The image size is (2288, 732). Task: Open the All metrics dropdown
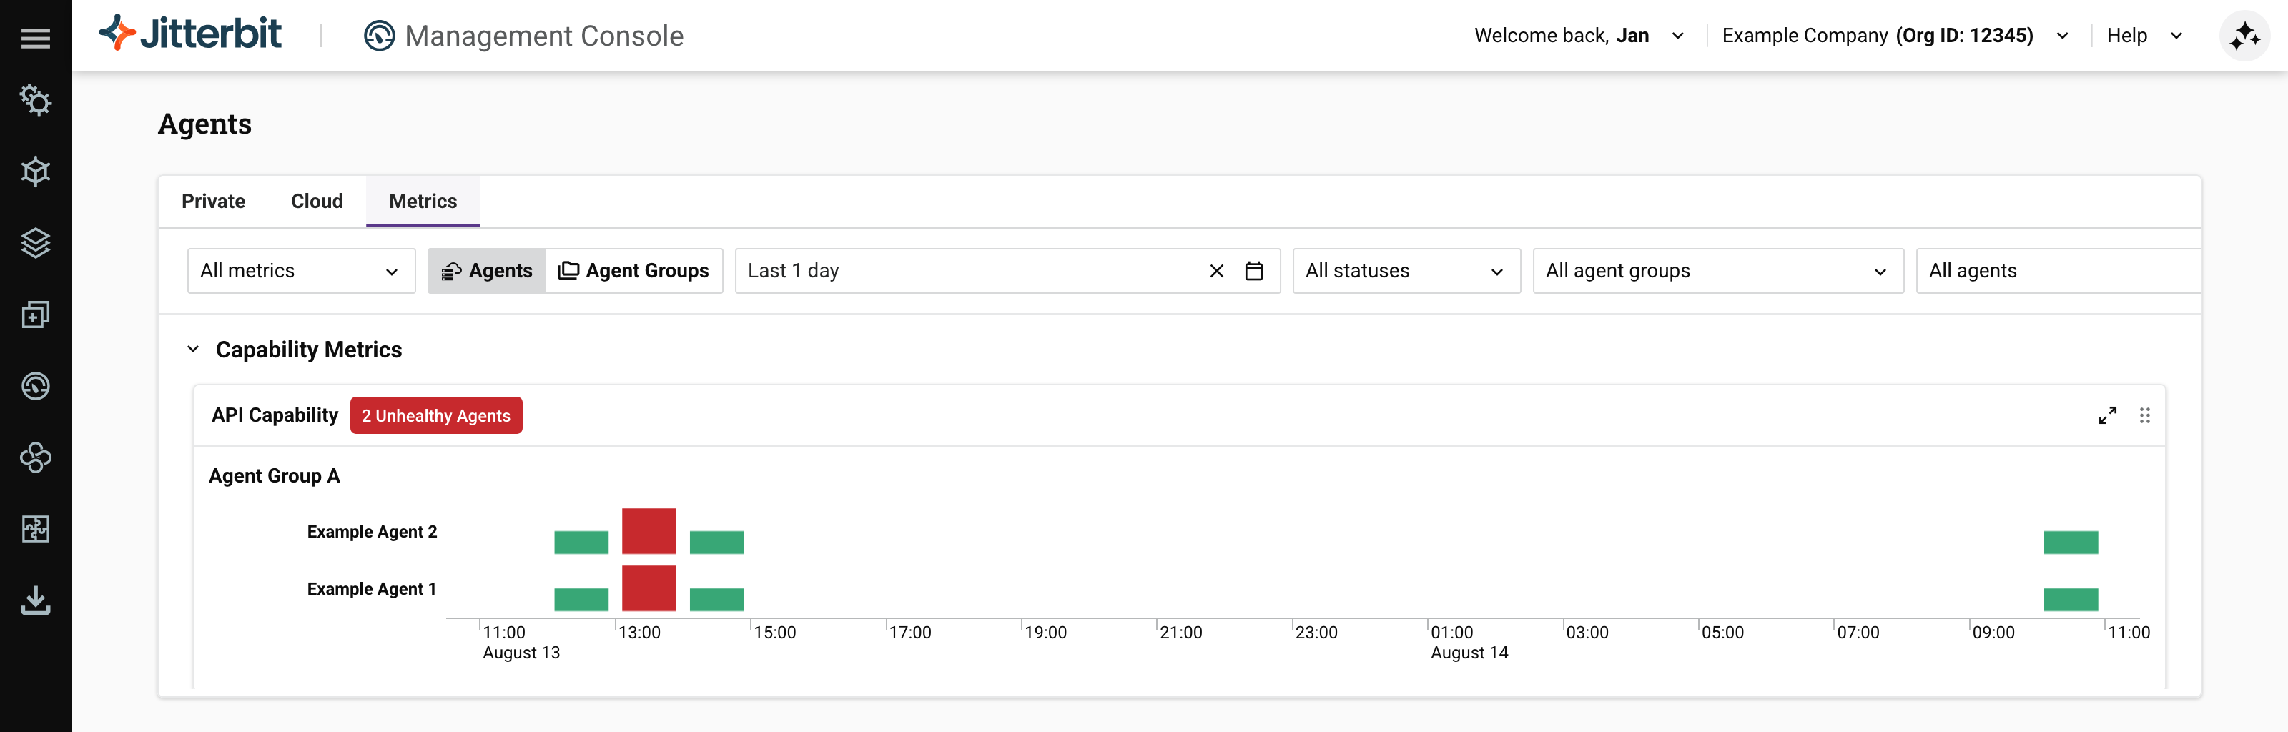click(300, 271)
